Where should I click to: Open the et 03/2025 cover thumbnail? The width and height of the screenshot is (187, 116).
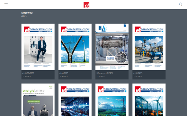[149, 47]
